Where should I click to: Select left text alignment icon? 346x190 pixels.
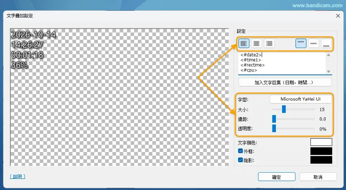[x=244, y=43]
